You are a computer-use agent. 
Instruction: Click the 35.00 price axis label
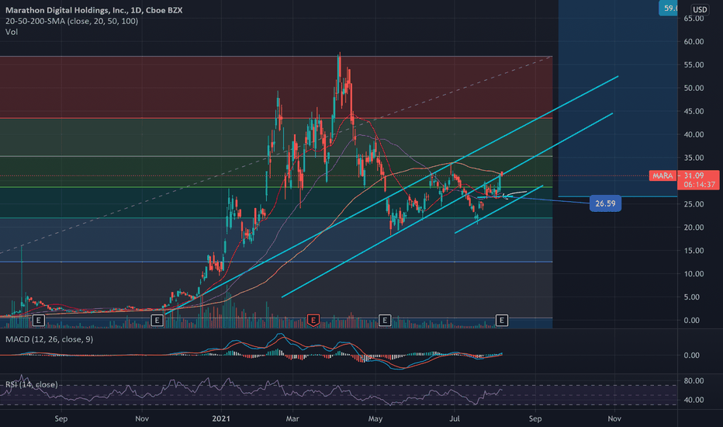694,158
